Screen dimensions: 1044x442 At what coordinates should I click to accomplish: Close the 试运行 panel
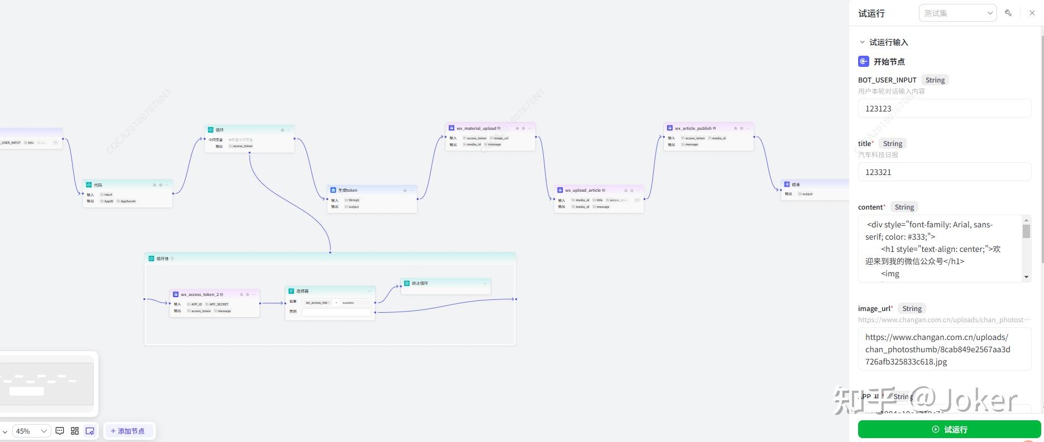pyautogui.click(x=1032, y=13)
